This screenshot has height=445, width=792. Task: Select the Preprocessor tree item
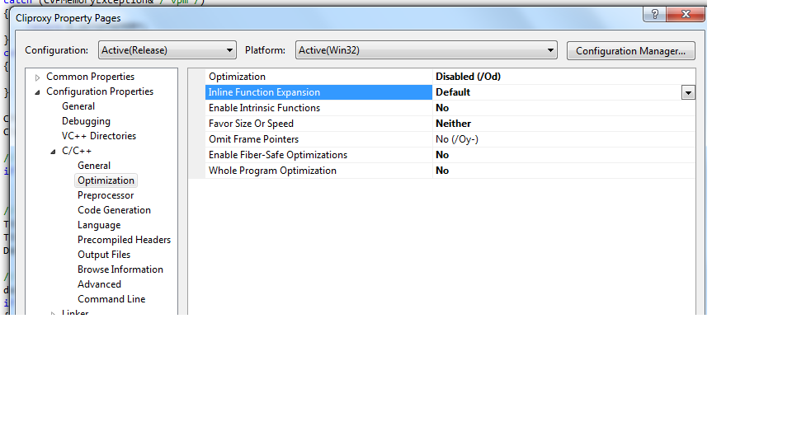[106, 195]
